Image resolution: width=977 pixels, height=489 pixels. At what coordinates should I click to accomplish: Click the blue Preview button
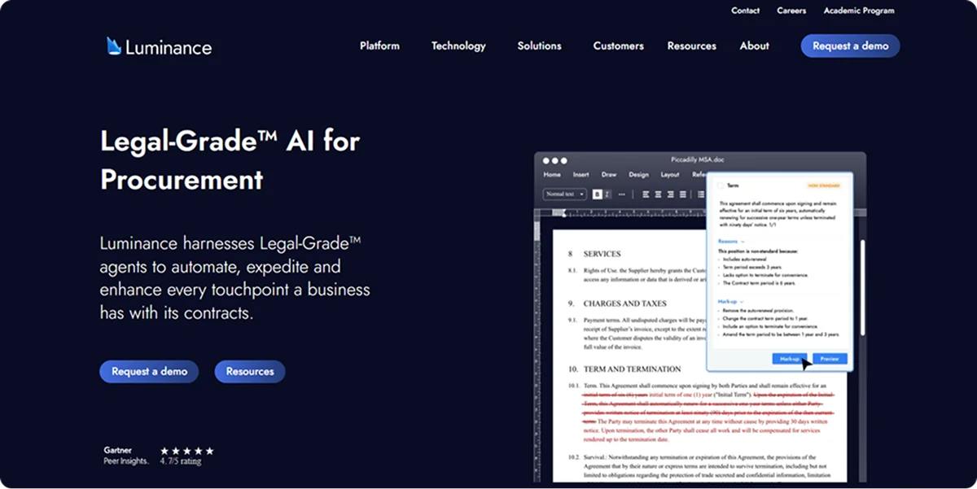pyautogui.click(x=830, y=359)
